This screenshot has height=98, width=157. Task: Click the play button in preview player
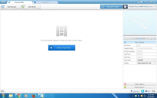coord(125,39)
